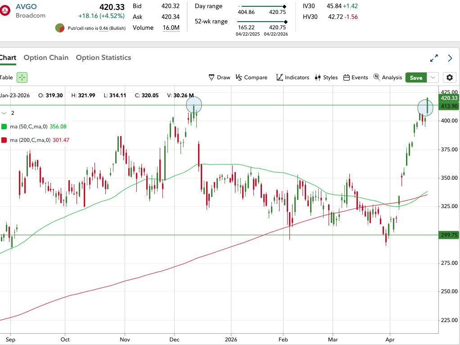Select the ma (50,C,ma,0) legend entry
Image resolution: width=460 pixels, height=345 pixels.
click(x=28, y=127)
